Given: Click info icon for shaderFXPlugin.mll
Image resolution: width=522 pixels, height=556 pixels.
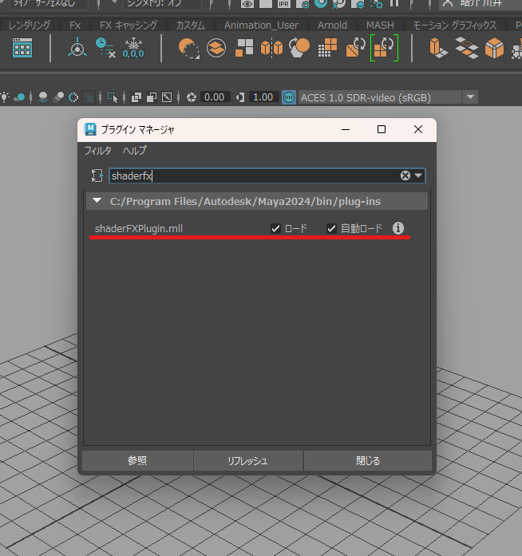Looking at the screenshot, I should (x=398, y=228).
